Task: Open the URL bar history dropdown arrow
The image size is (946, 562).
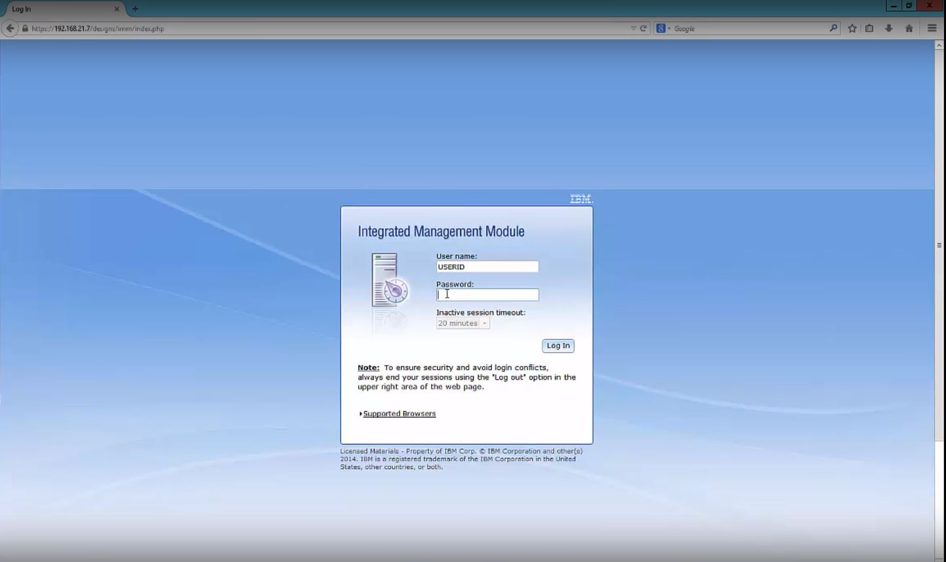Action: coord(632,28)
